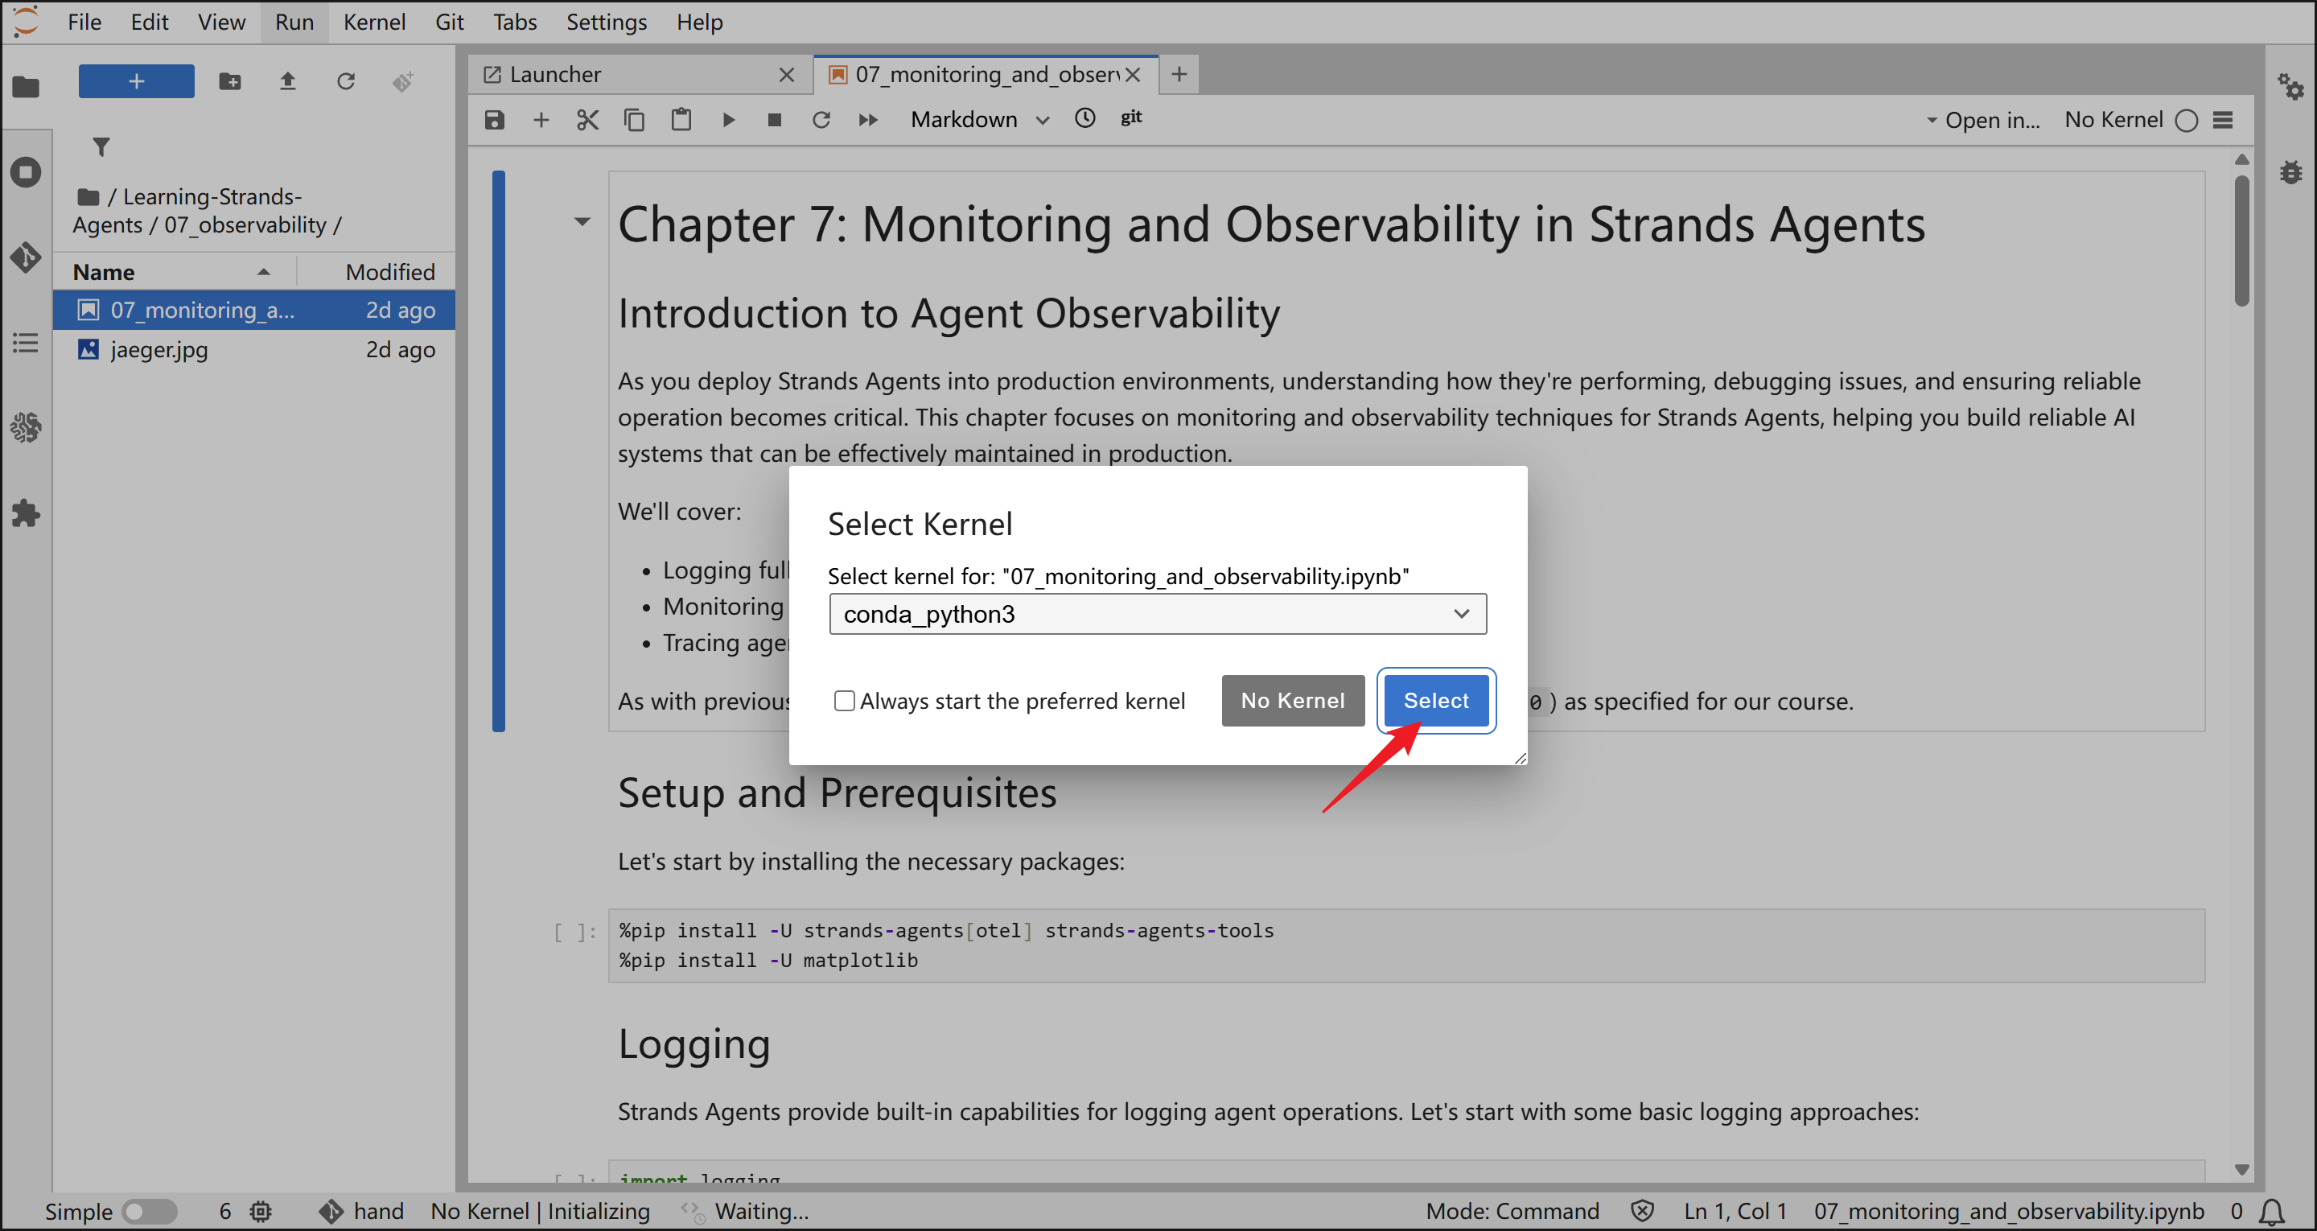Click No Kernel label in notebook toolbar

tap(2113, 120)
